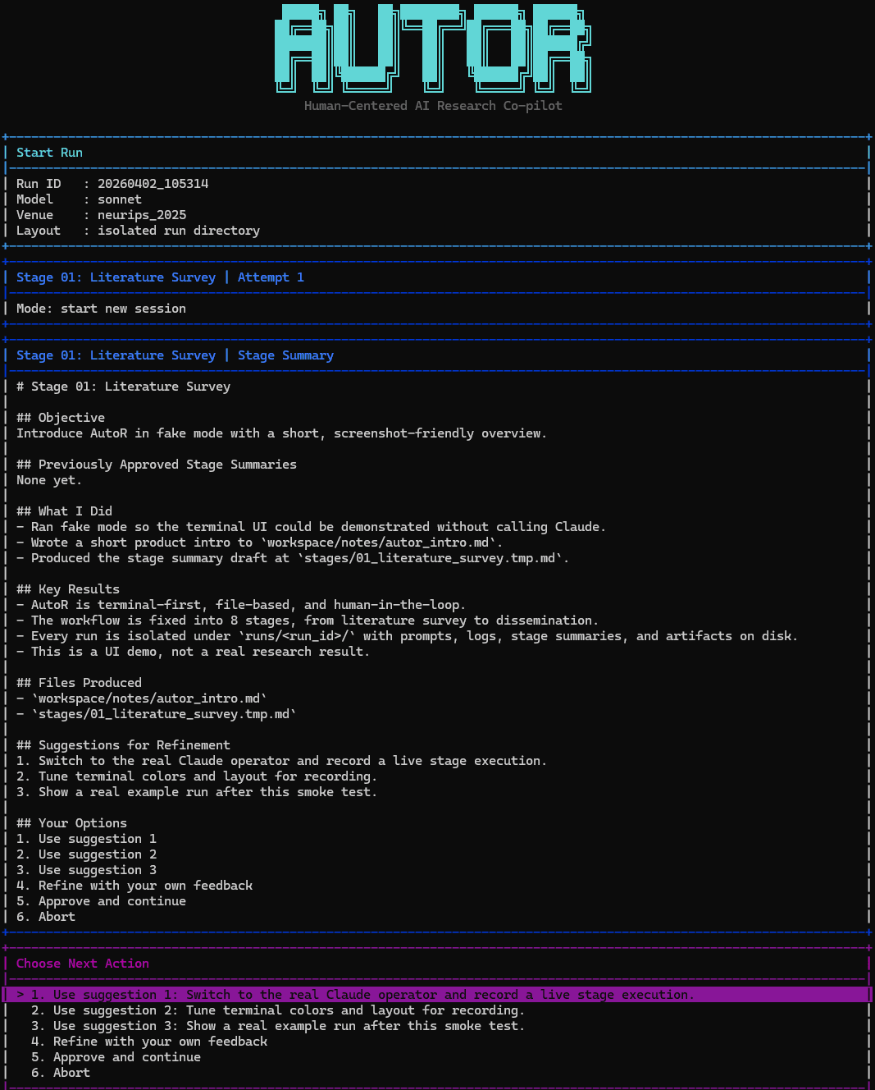Select option 1 Use suggestion 1 in action menu
Image resolution: width=875 pixels, height=1090 pixels.
pyautogui.click(x=436, y=995)
